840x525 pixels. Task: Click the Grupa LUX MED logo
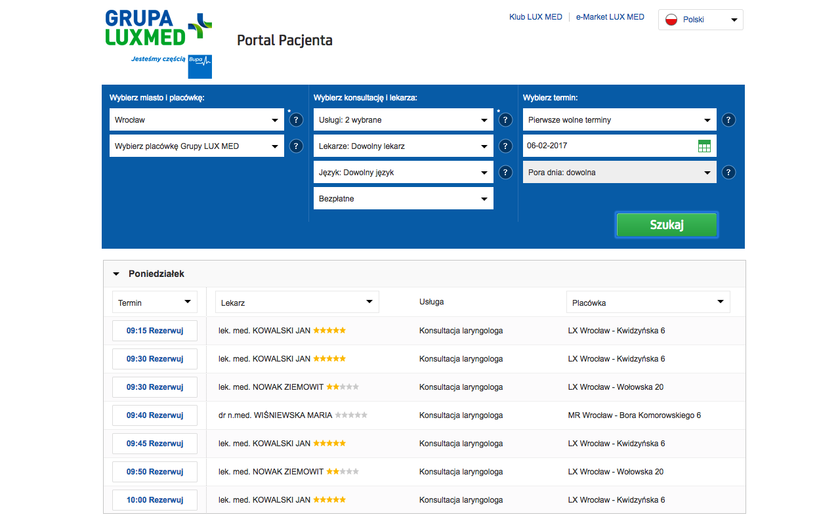pos(158,28)
